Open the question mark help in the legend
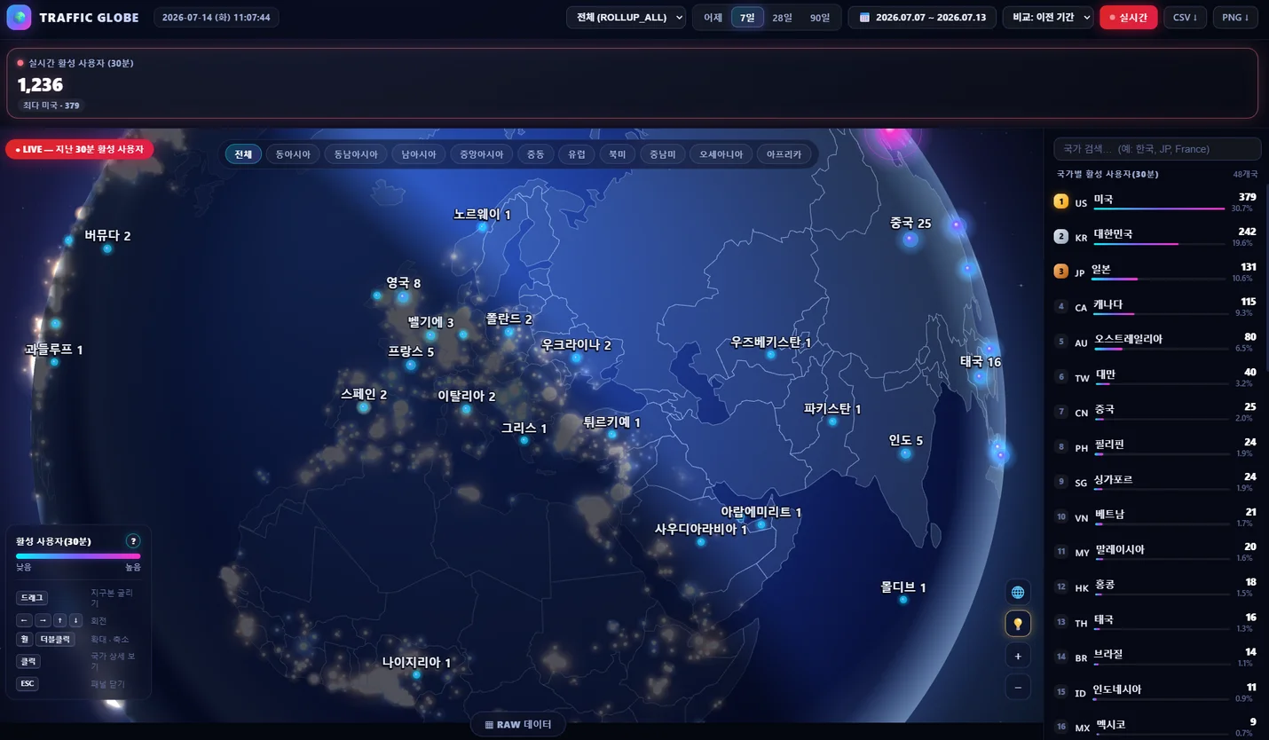The height and width of the screenshot is (740, 1269). [133, 541]
